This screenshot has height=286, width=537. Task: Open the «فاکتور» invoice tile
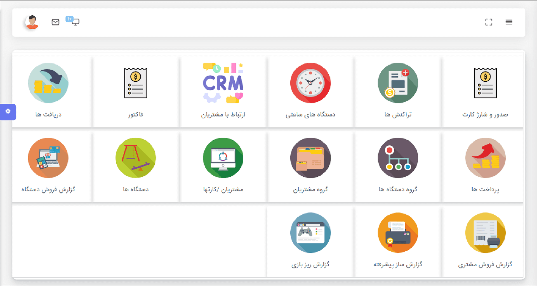coord(135,83)
